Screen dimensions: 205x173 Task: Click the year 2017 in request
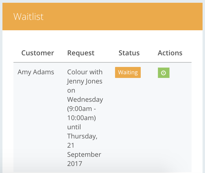(x=75, y=164)
